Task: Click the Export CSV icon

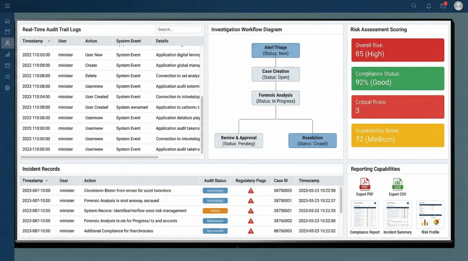Action: (397, 184)
